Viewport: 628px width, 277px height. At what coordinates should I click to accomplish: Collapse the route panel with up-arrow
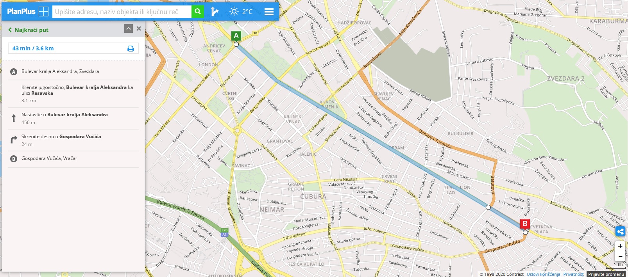[x=129, y=28]
